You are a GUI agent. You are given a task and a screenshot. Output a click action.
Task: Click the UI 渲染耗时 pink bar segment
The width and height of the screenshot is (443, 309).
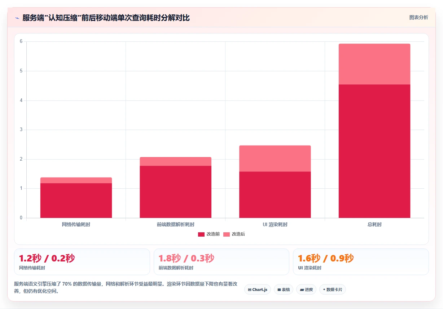[275, 159]
